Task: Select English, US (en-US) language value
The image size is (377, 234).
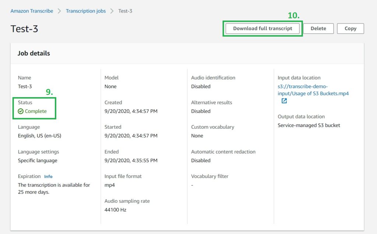Action: click(40, 136)
